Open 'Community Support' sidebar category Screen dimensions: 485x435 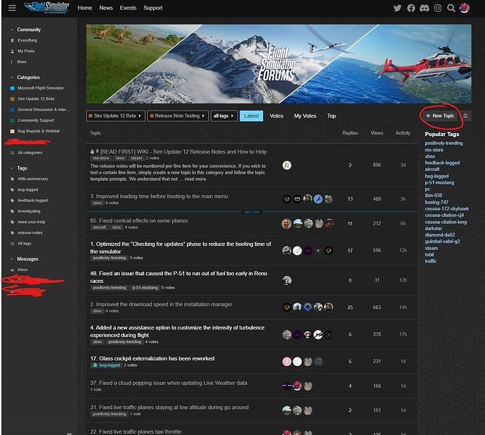tap(36, 120)
